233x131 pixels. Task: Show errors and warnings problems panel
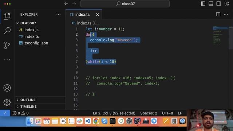tap(21, 113)
